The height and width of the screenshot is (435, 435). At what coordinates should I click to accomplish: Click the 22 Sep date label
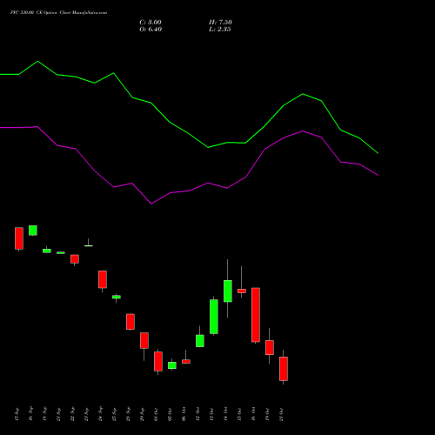(72, 414)
